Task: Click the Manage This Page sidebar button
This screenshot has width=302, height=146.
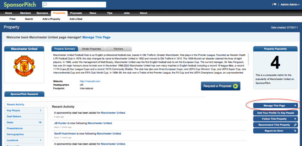Action: coord(275,106)
